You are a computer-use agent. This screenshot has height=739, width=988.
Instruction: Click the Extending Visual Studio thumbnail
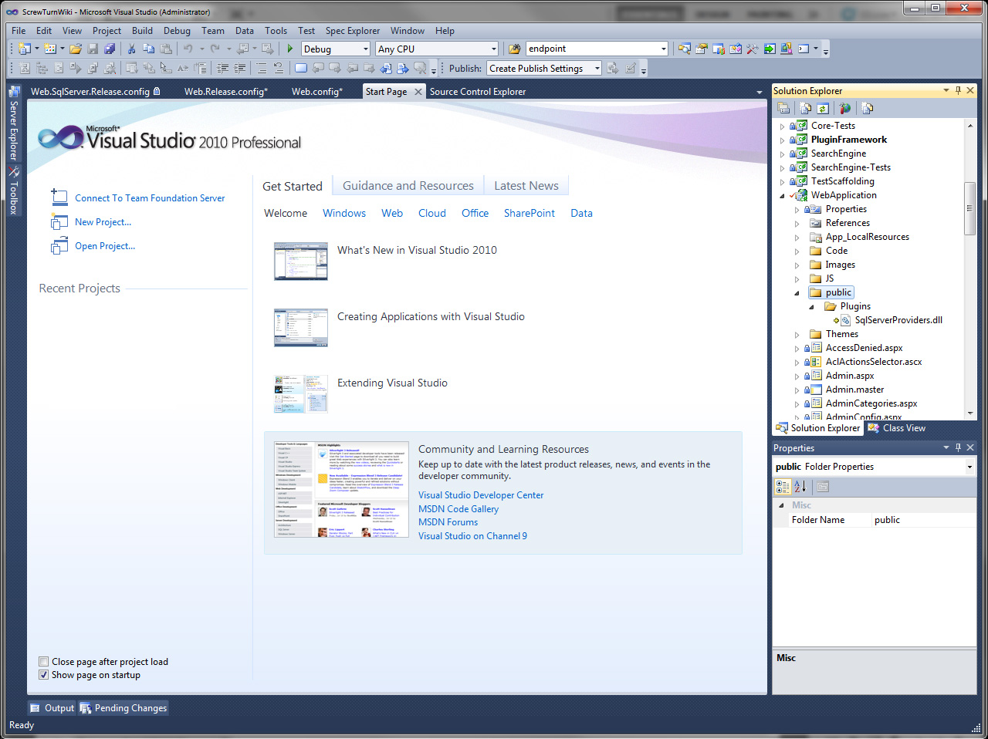[301, 393]
